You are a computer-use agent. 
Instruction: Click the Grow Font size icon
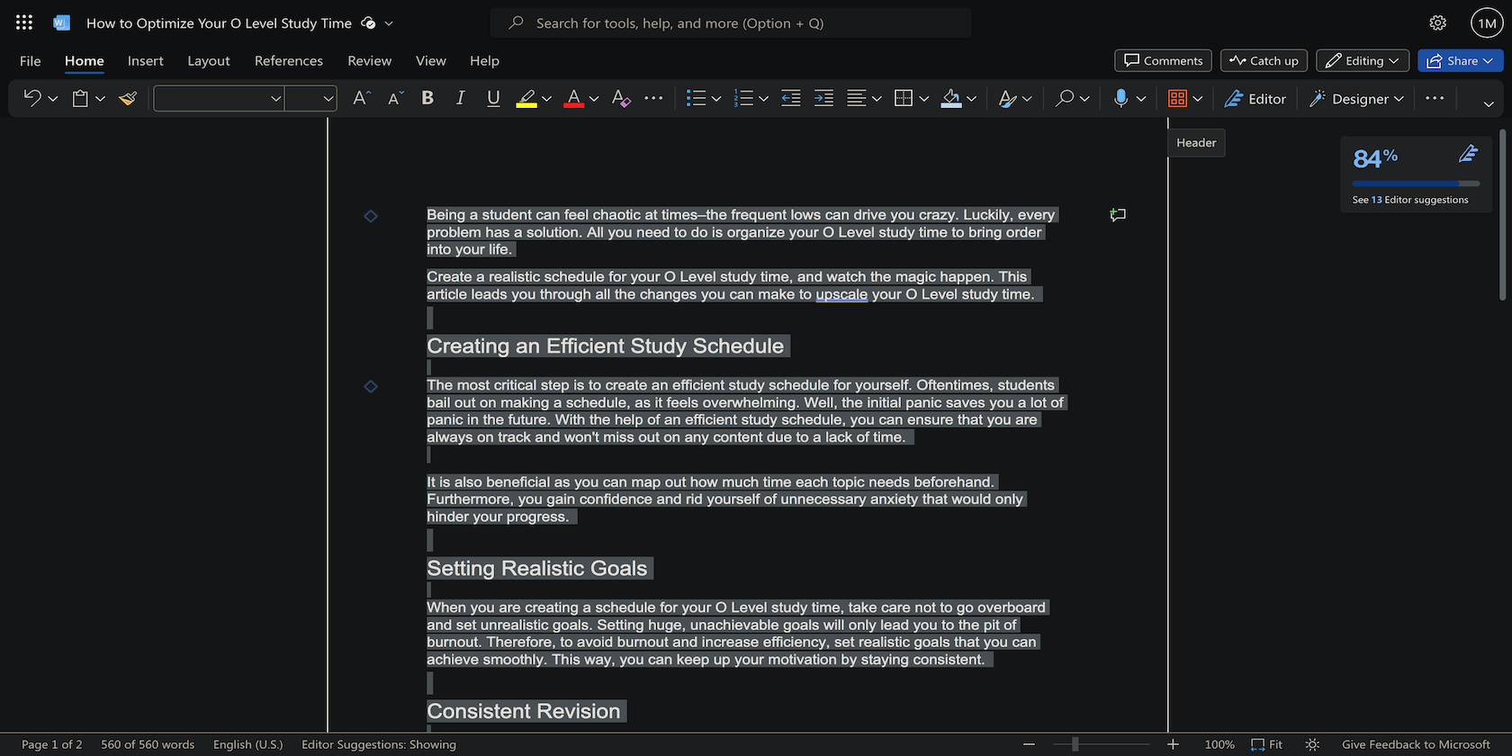pyautogui.click(x=361, y=98)
